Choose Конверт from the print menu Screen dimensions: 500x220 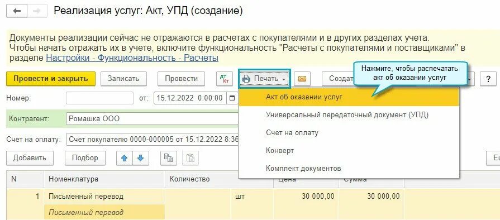(x=349, y=151)
